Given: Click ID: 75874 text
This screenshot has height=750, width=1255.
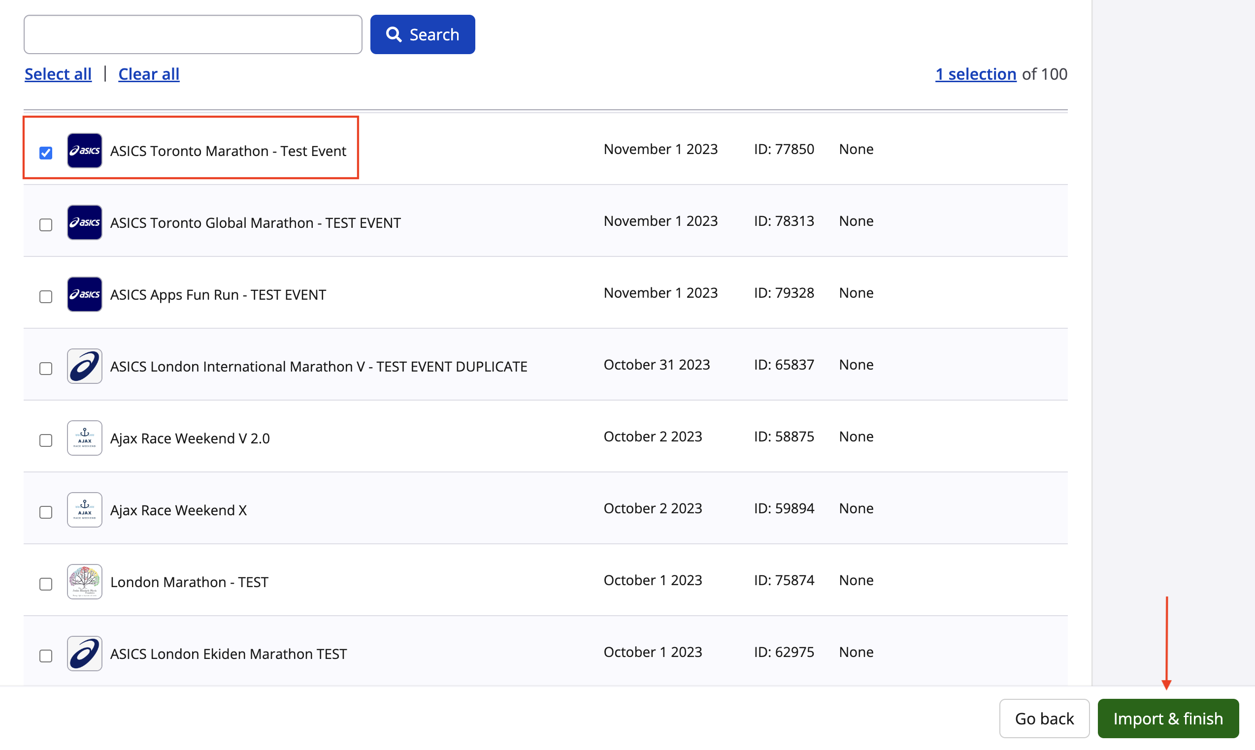Looking at the screenshot, I should [x=784, y=580].
